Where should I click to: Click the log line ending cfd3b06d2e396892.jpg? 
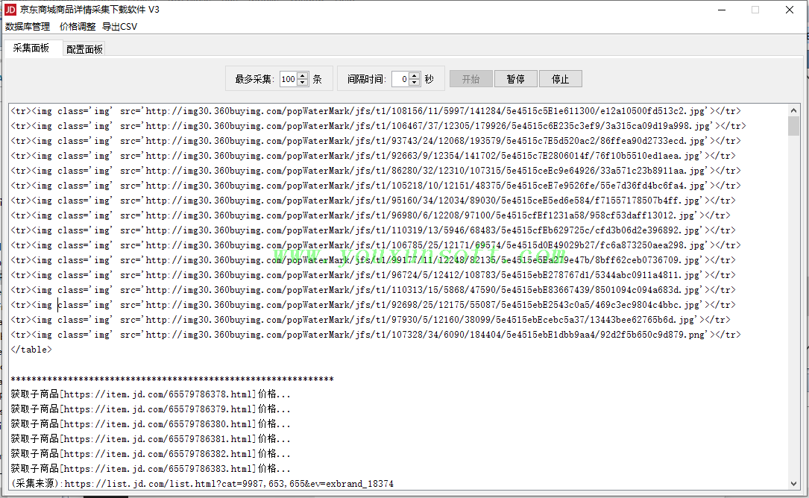[373, 230]
